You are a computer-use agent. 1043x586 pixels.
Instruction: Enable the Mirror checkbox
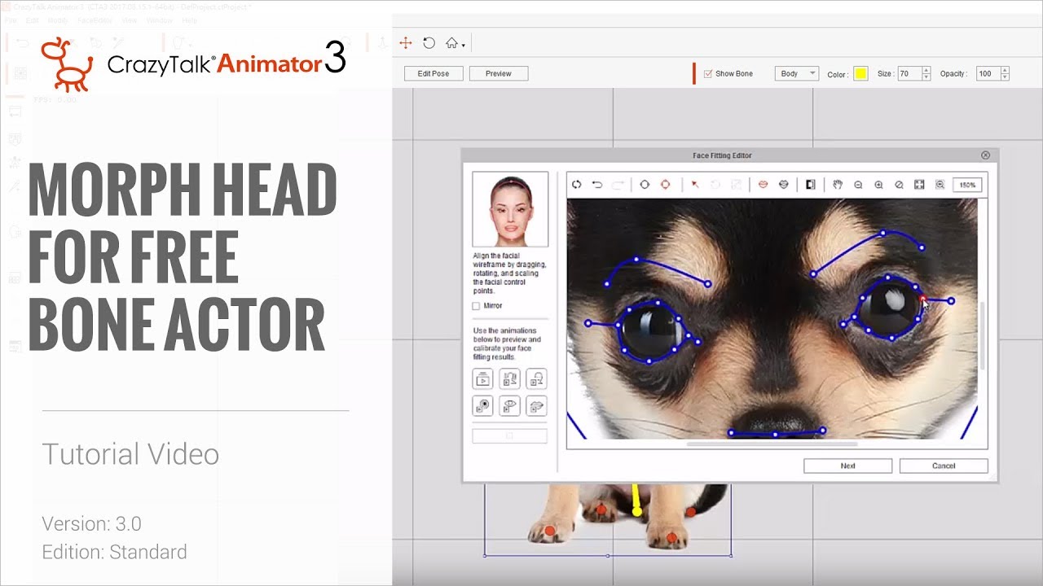[x=476, y=306]
